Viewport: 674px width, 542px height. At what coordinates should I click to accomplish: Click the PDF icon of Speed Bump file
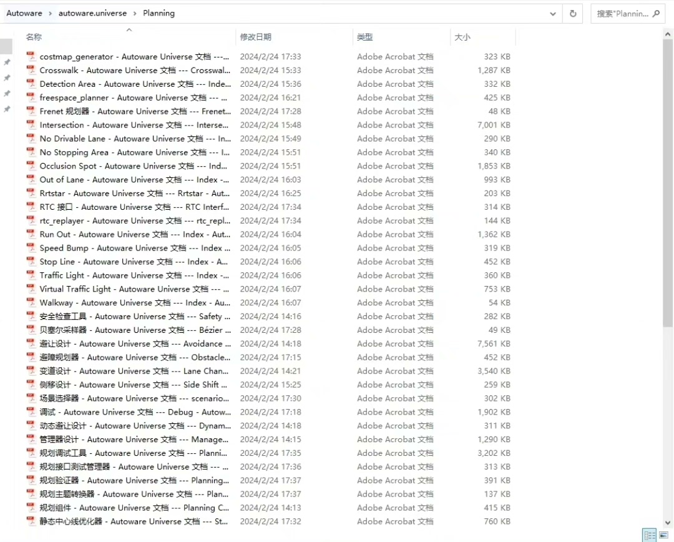click(31, 248)
